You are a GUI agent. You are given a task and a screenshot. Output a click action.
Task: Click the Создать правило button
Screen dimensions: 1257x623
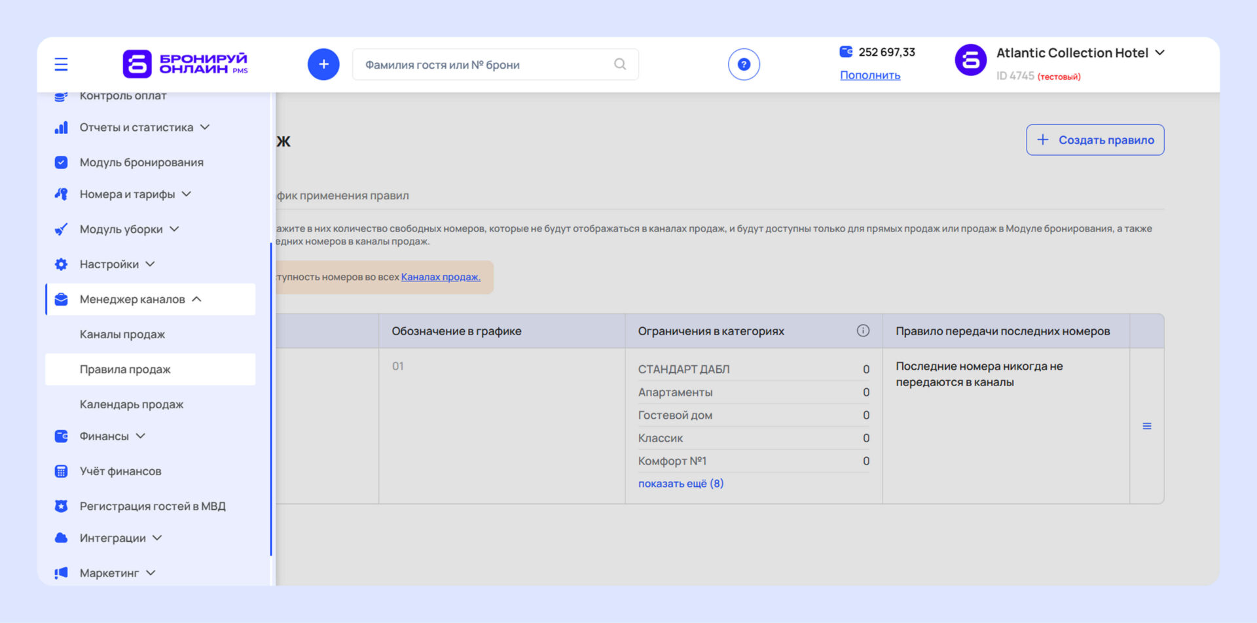click(x=1095, y=140)
